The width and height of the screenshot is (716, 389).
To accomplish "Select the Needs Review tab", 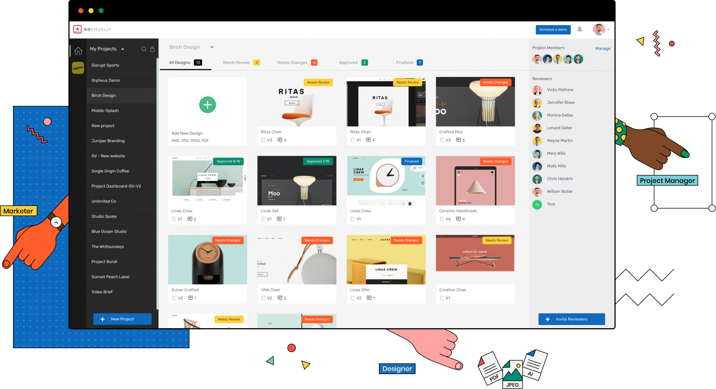I will (236, 62).
